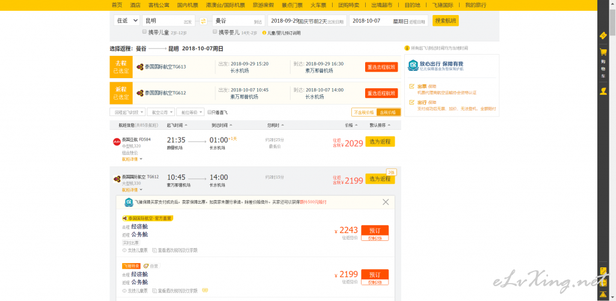
Task: Open 首页 in top navigation
Action: tap(117, 5)
